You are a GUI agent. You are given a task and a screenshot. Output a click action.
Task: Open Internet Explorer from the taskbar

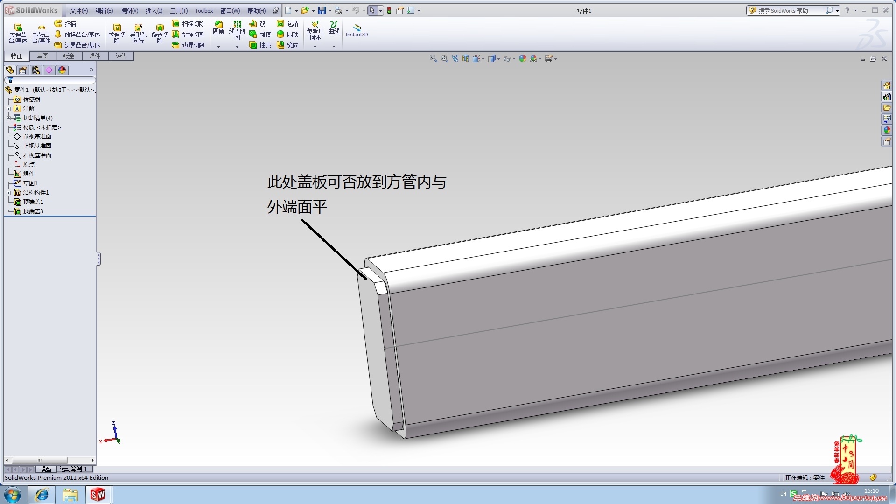click(42, 495)
